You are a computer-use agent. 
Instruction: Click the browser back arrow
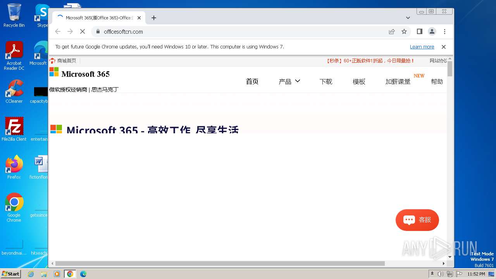pyautogui.click(x=58, y=32)
